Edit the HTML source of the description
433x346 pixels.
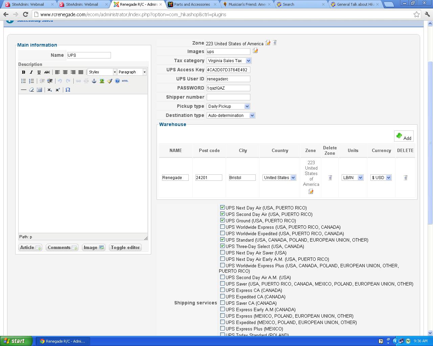click(x=125, y=81)
